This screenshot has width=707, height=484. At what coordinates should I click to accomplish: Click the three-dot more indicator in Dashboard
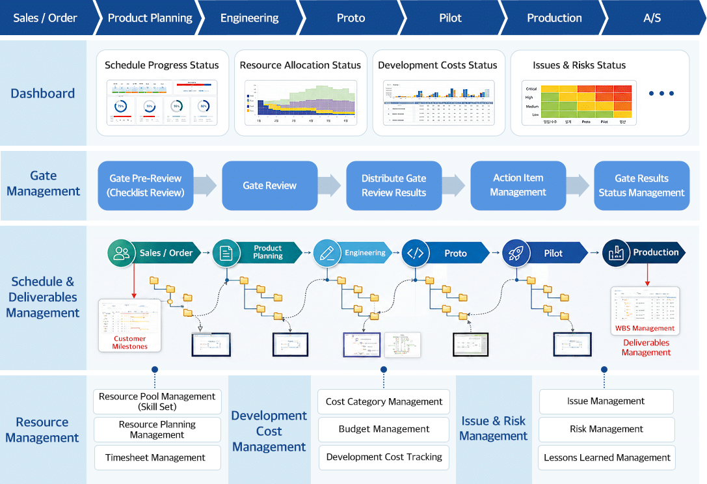tap(661, 94)
